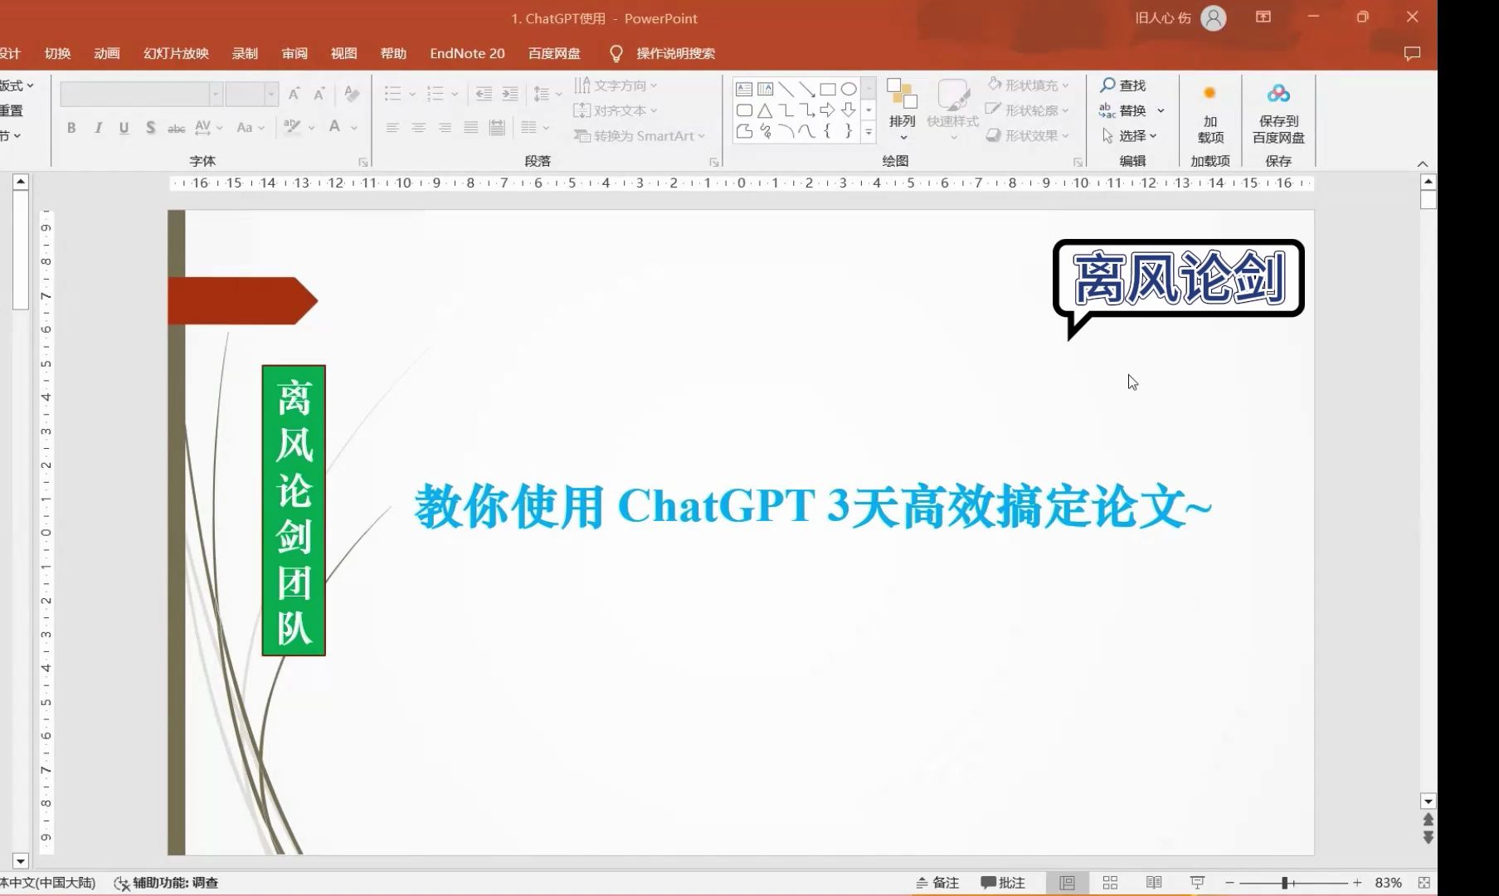Screen dimensions: 1499x896
Task: Open the 选择 select dropdown
Action: pos(1129,135)
